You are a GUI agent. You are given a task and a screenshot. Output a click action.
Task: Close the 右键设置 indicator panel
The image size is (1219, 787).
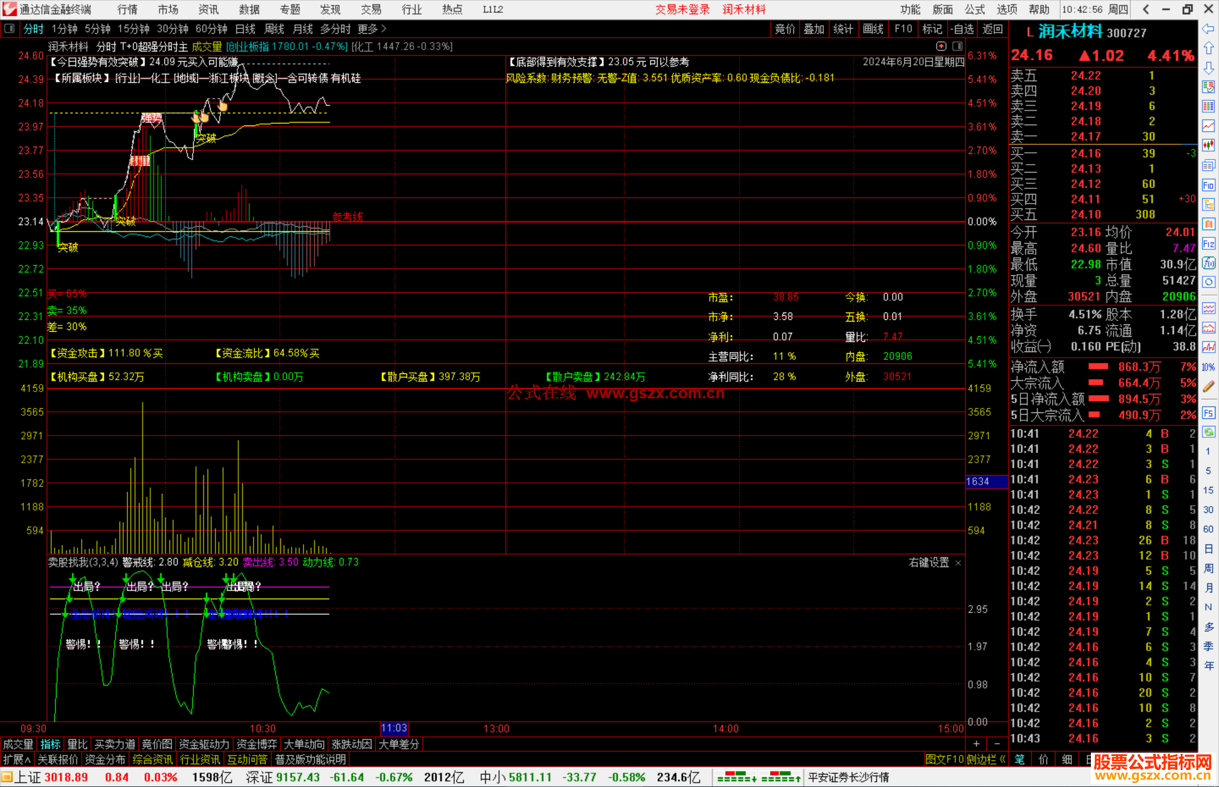[x=958, y=563]
